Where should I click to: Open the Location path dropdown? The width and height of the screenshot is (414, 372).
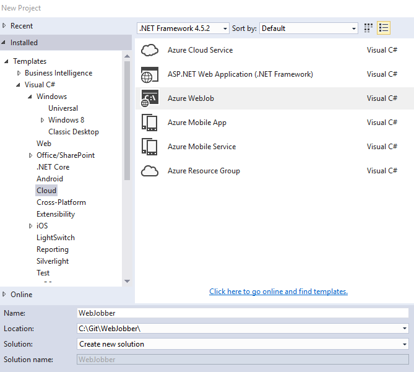tap(405, 329)
